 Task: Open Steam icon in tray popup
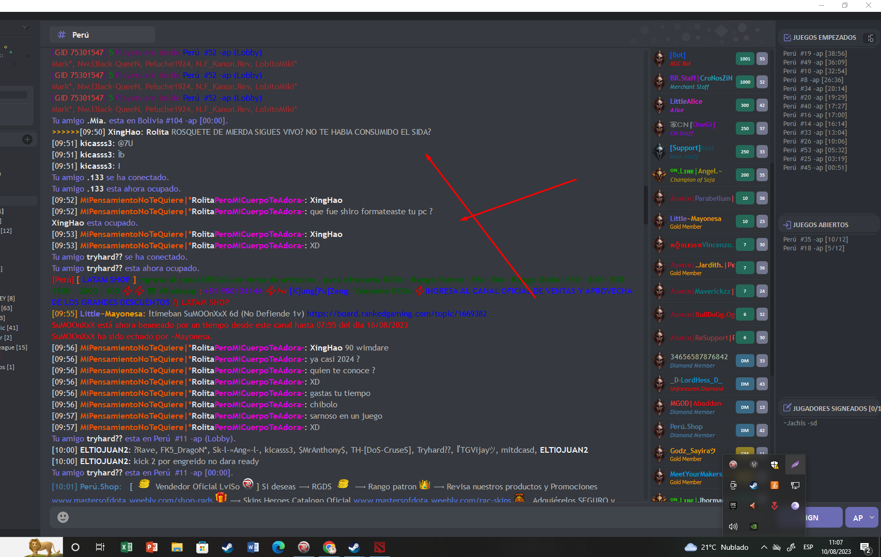click(x=754, y=485)
